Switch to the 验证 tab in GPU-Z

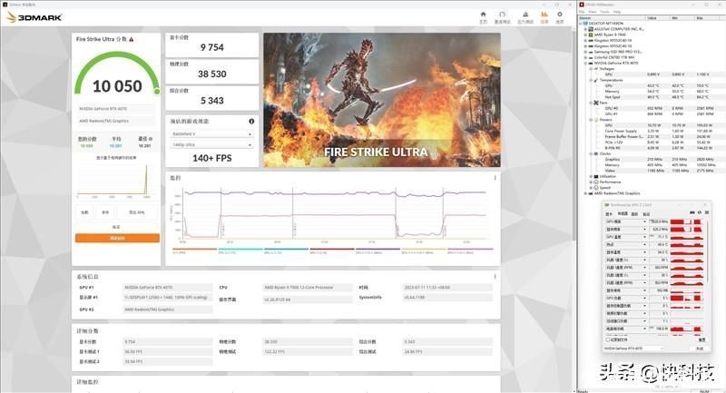click(x=646, y=214)
